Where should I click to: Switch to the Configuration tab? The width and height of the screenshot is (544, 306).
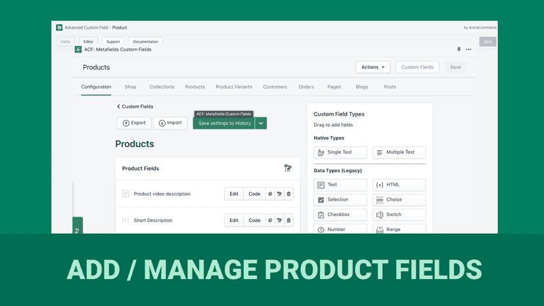(x=96, y=87)
